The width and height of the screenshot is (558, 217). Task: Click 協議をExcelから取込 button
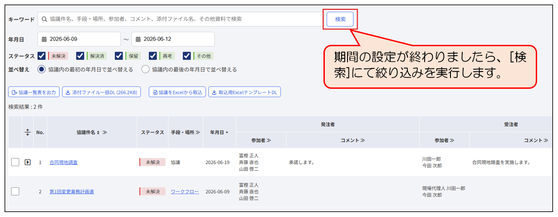pyautogui.click(x=178, y=92)
